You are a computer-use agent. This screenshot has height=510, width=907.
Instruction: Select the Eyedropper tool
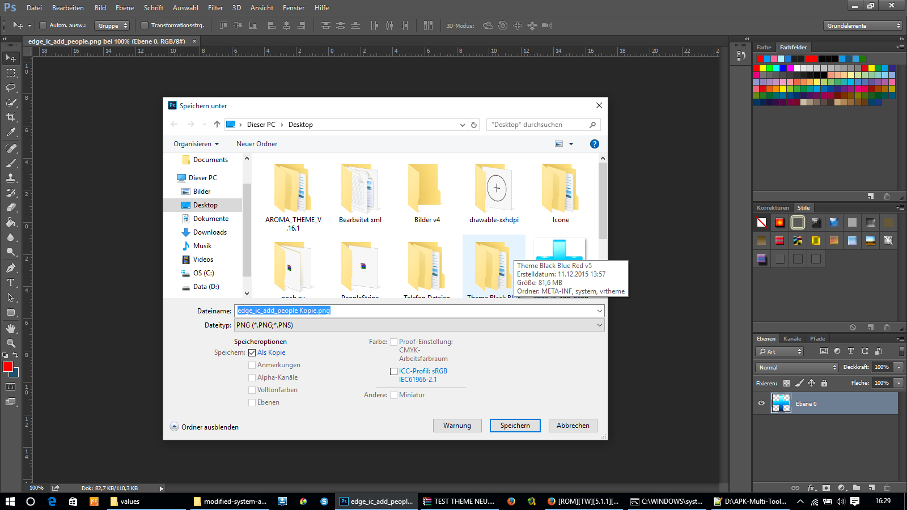[11, 132]
